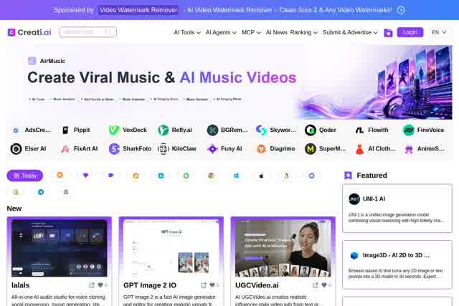This screenshot has width=459, height=306.
Task: Favorite the lalals card with heart
Action: (x=100, y=285)
